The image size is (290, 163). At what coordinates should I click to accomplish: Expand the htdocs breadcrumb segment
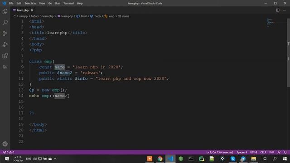(35, 16)
